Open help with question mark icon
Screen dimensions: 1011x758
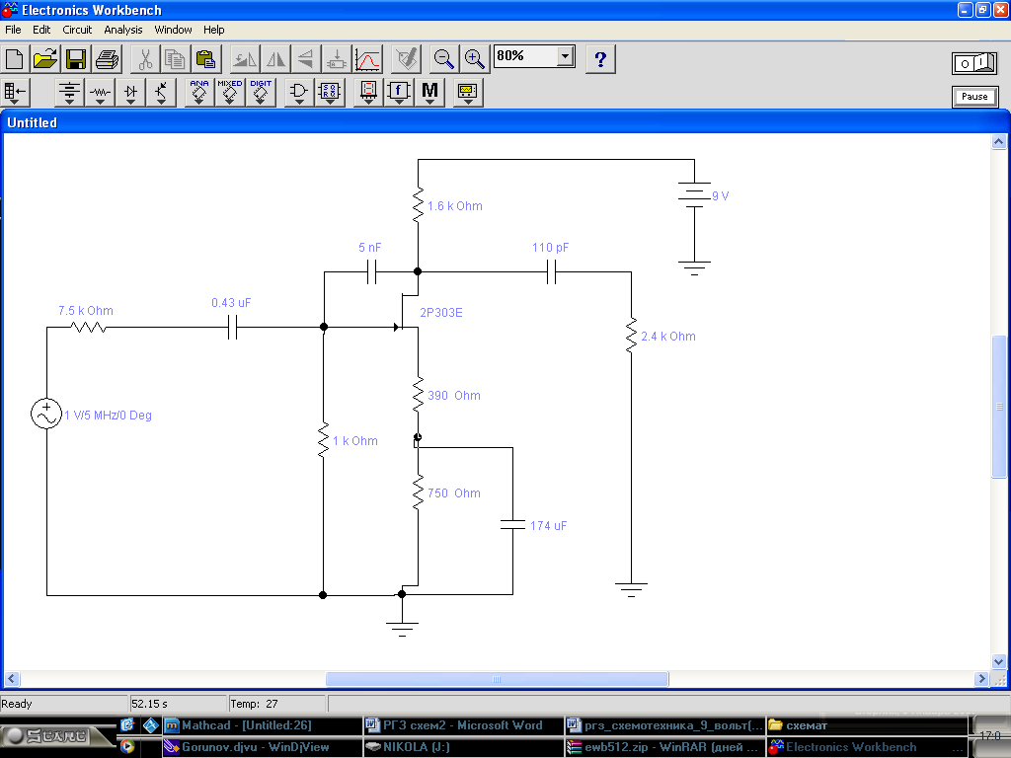[x=600, y=59]
